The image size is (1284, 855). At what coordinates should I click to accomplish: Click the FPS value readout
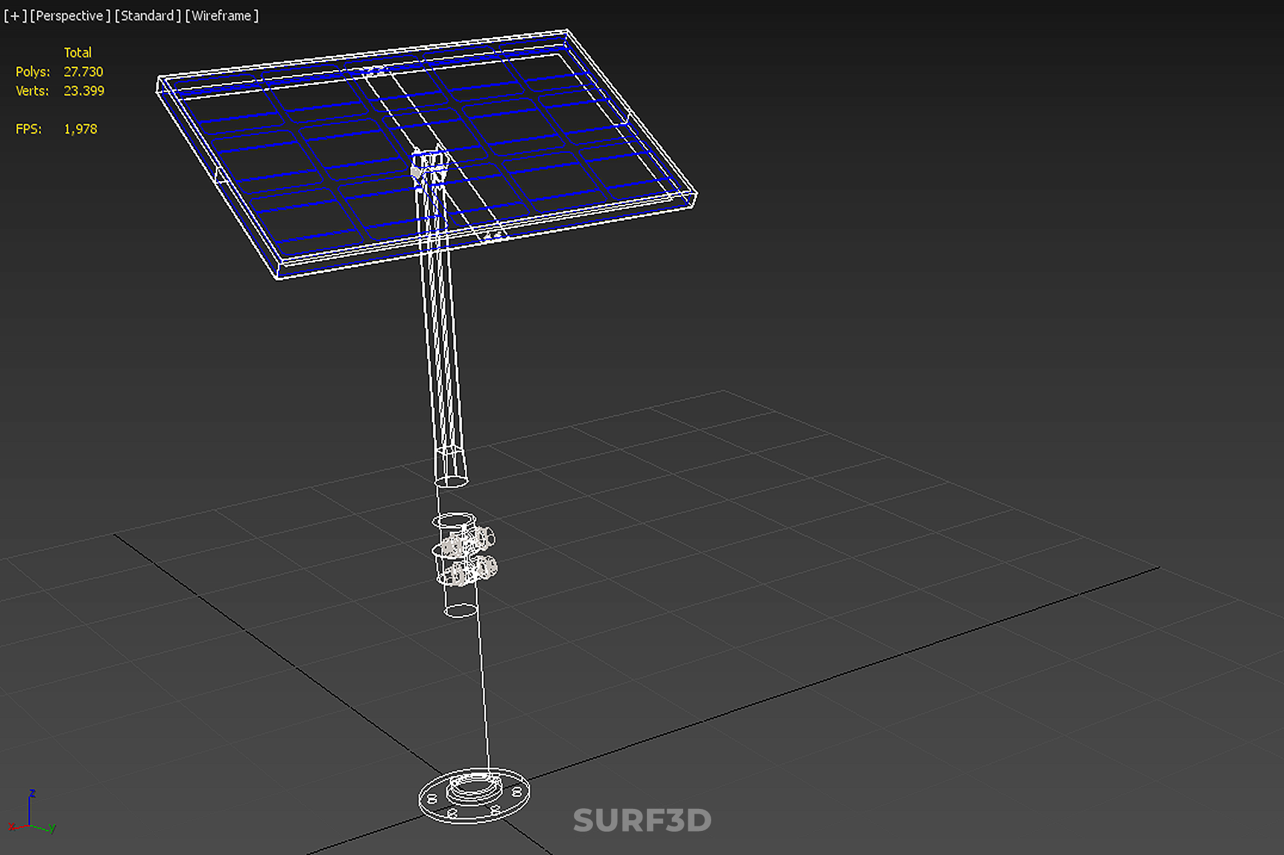click(80, 129)
